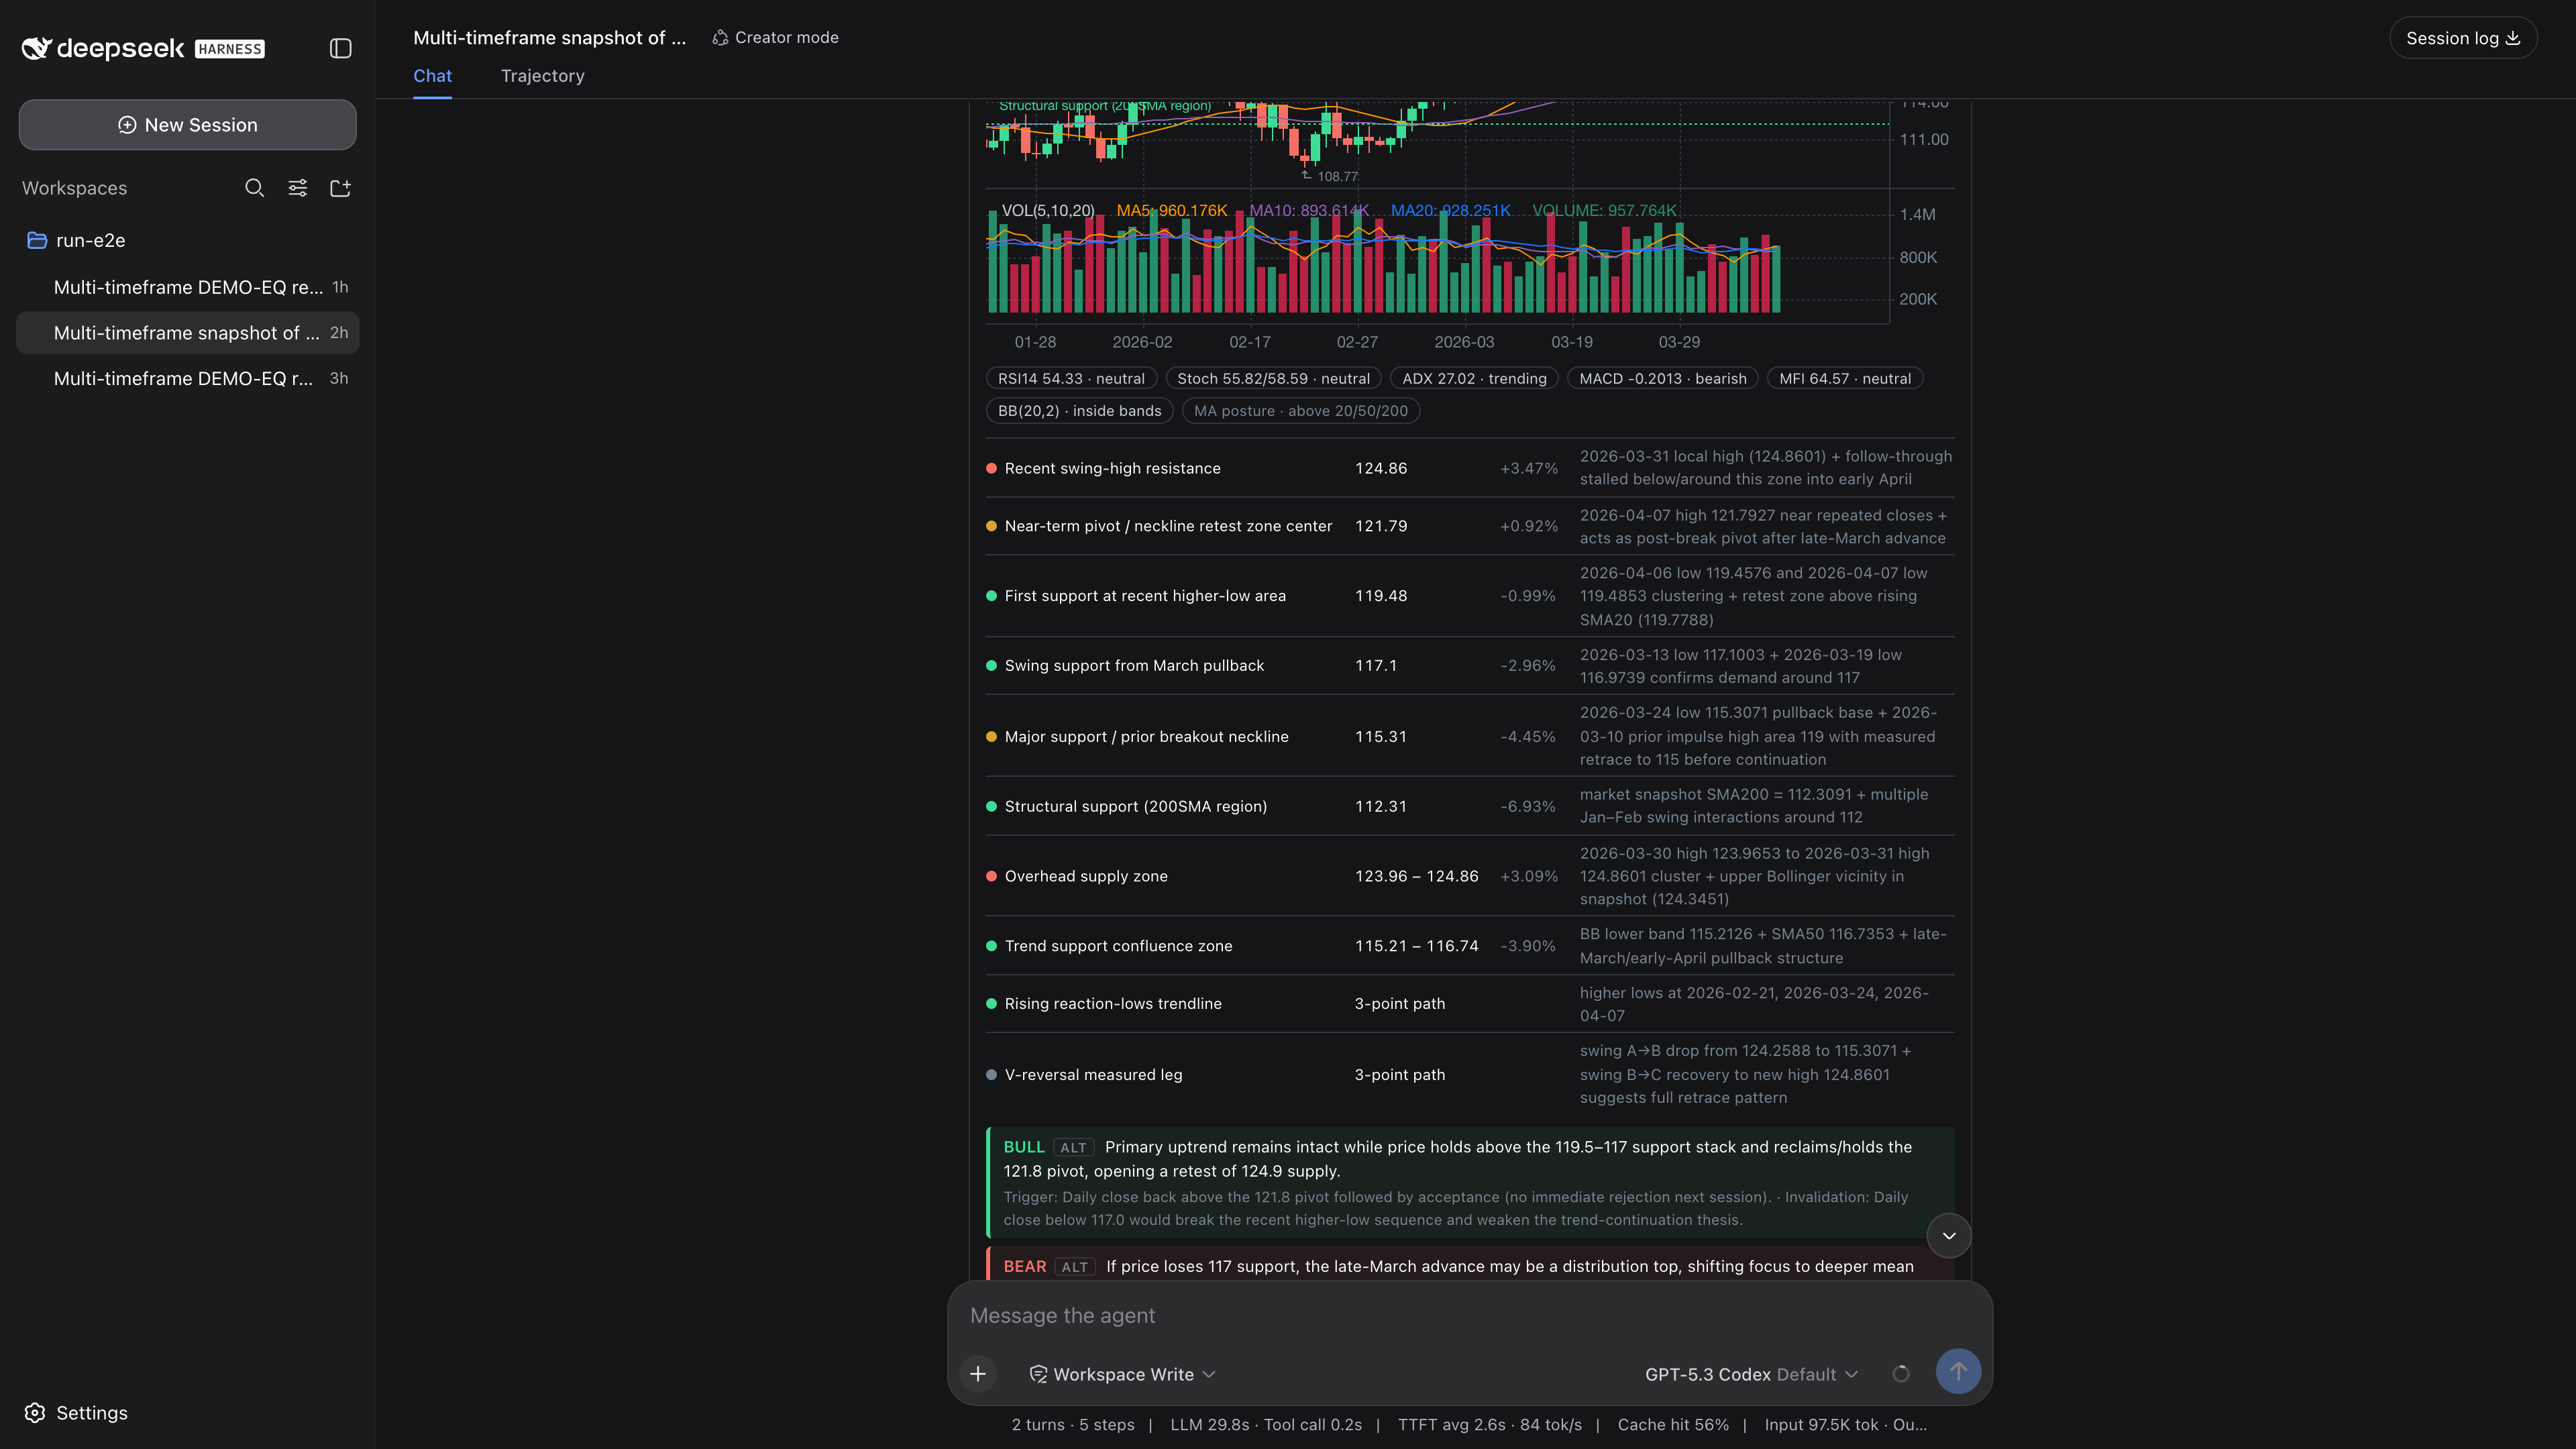Viewport: 2576px width, 1449px height.
Task: Search workspaces with magnifier icon
Action: [255, 188]
